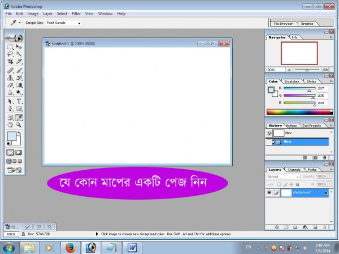Select the History Brush tool

click(19, 78)
